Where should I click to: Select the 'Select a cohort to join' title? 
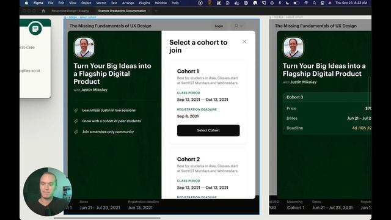click(x=198, y=46)
